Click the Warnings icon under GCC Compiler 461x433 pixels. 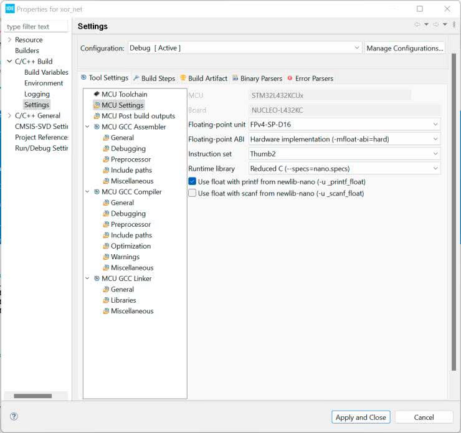click(106, 257)
